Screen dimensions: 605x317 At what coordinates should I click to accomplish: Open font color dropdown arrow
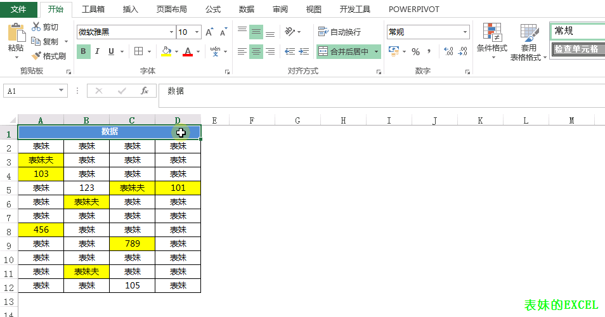(x=198, y=52)
